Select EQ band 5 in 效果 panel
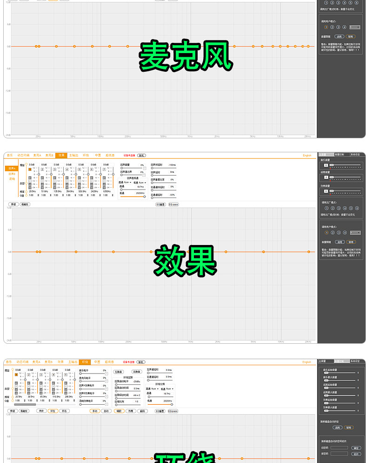Image resolution: width=372 pixels, height=463 pixels. [80, 170]
